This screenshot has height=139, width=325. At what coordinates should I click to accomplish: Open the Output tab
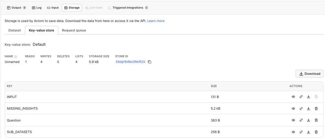click(x=16, y=8)
